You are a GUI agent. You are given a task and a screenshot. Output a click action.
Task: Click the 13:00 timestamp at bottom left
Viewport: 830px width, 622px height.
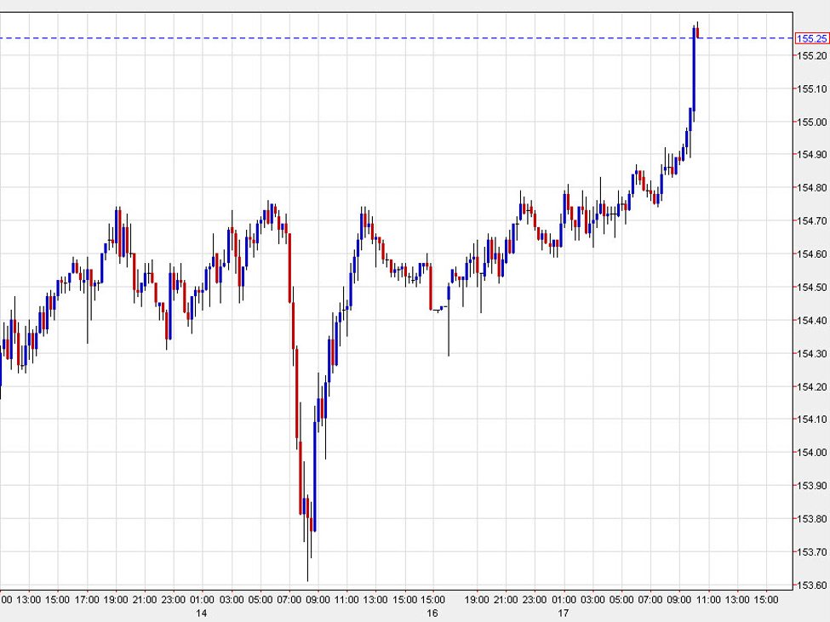[31, 599]
